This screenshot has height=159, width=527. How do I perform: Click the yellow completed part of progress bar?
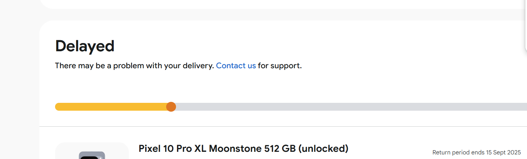(x=111, y=107)
